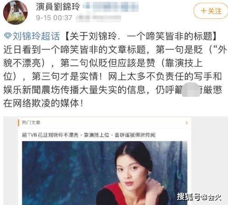Expand 热门文章 using the right chevron
The height and width of the screenshot is (205, 228).
click(x=186, y=123)
